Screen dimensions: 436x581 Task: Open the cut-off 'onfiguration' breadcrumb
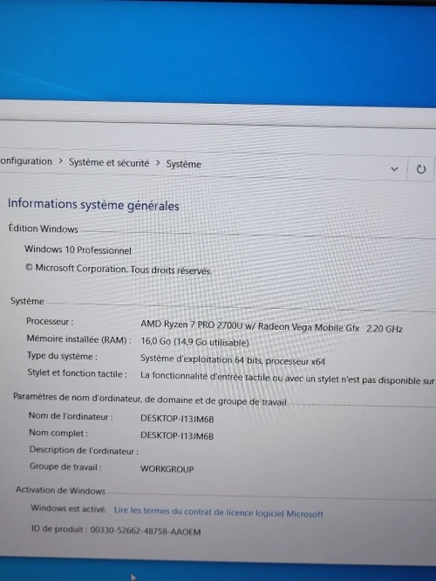point(26,161)
